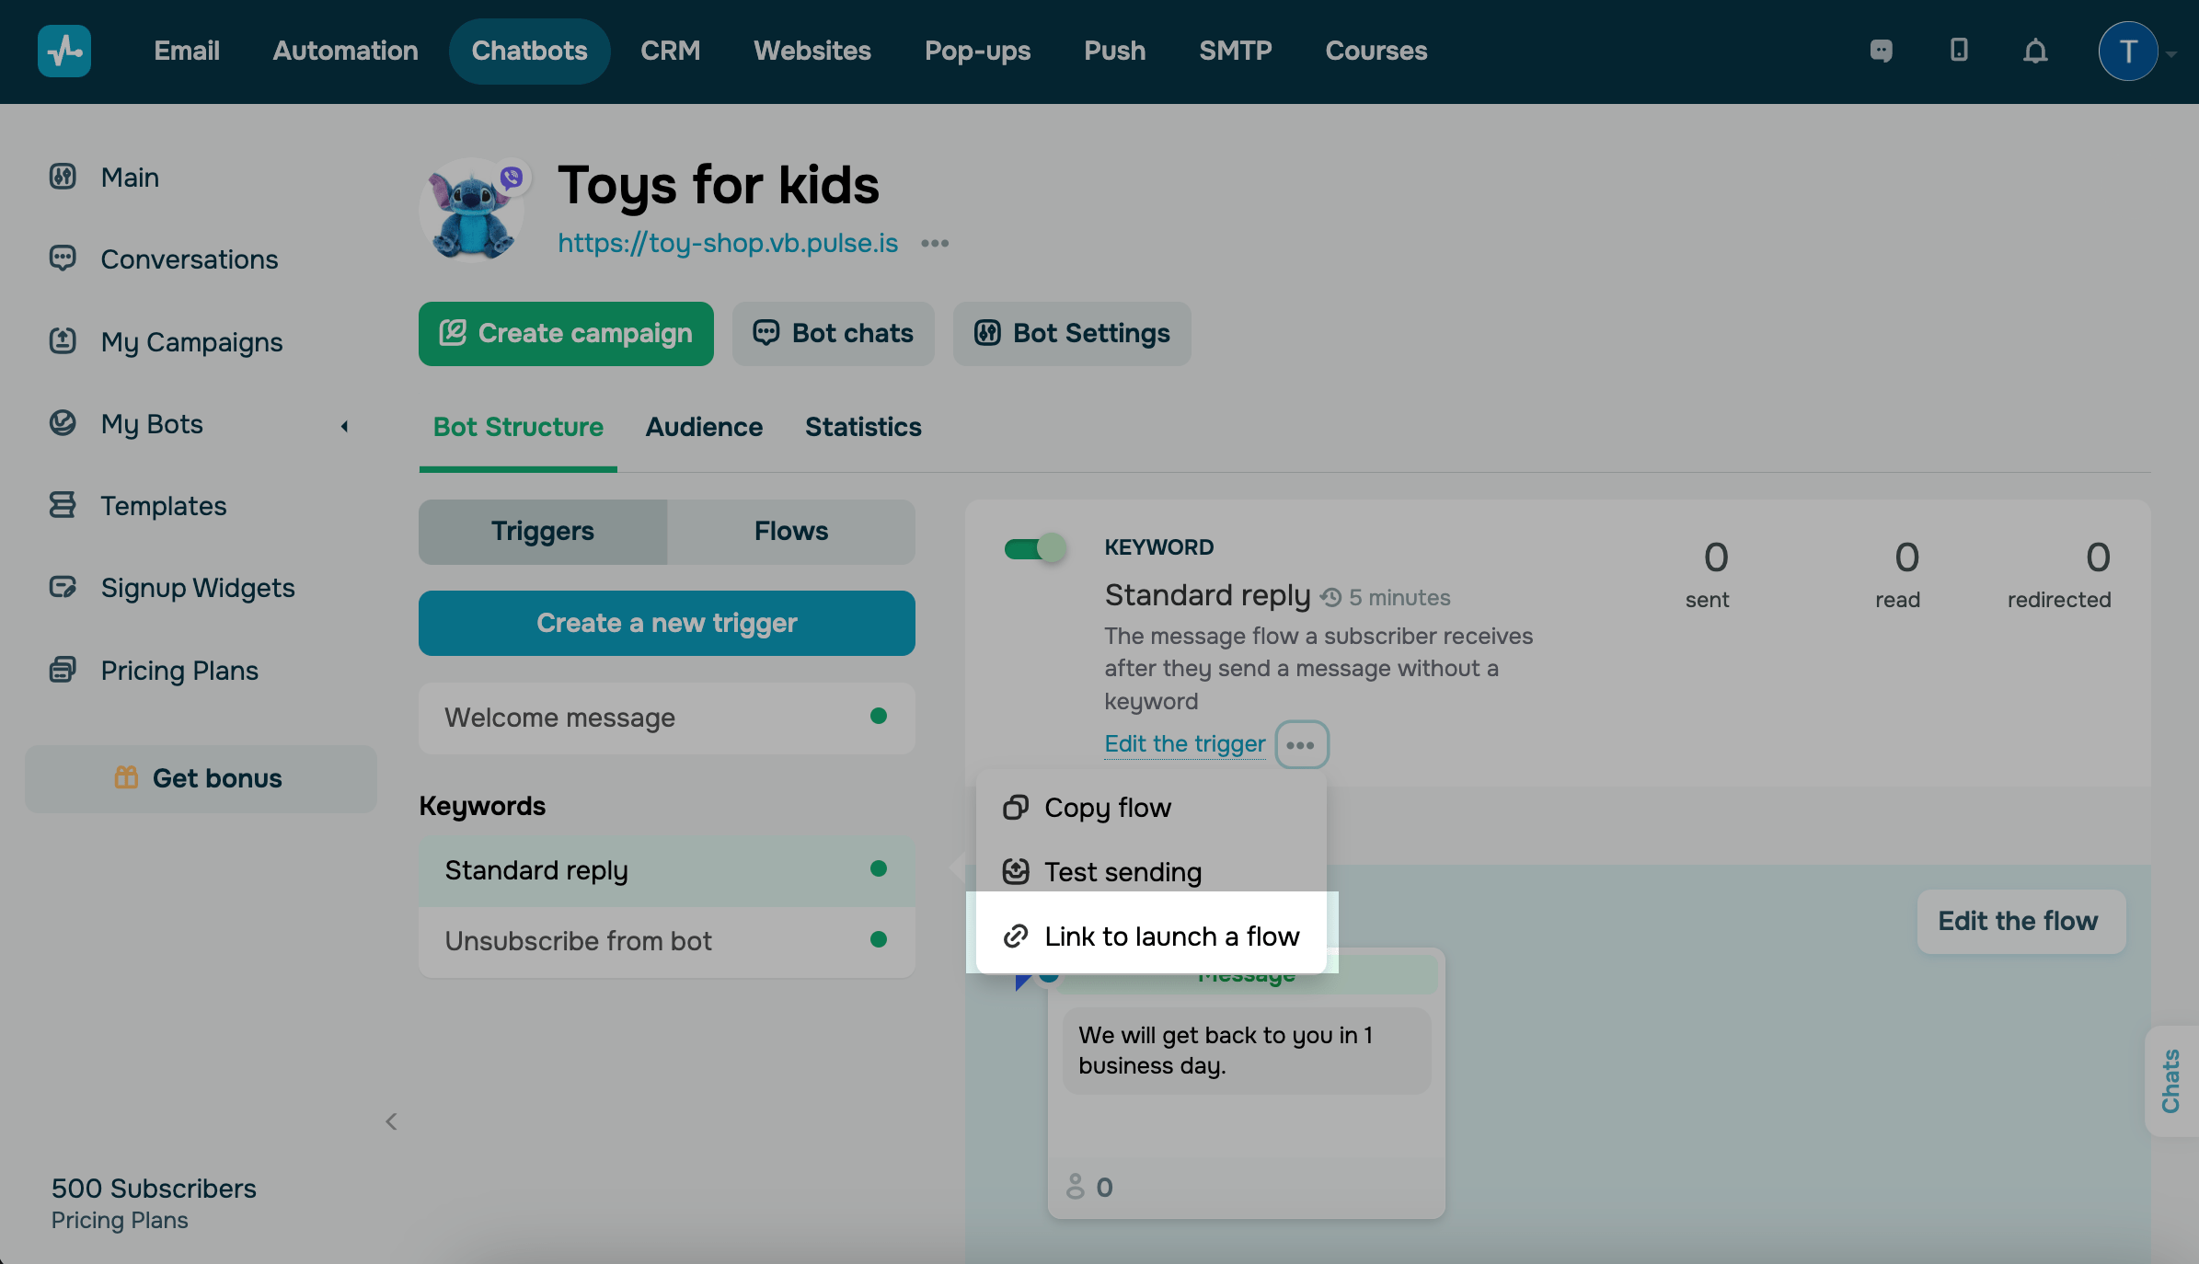Open the notifications bell icon
The height and width of the screenshot is (1264, 2199).
(x=2035, y=51)
